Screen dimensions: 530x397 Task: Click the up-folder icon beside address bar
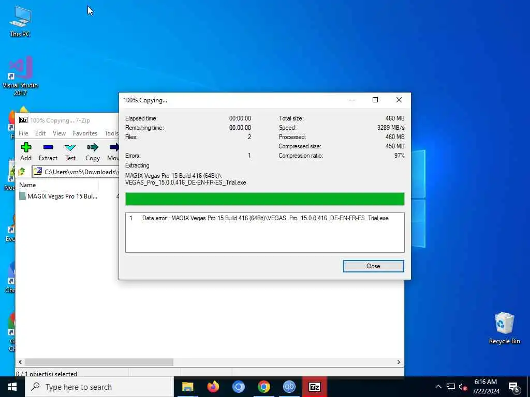(22, 172)
